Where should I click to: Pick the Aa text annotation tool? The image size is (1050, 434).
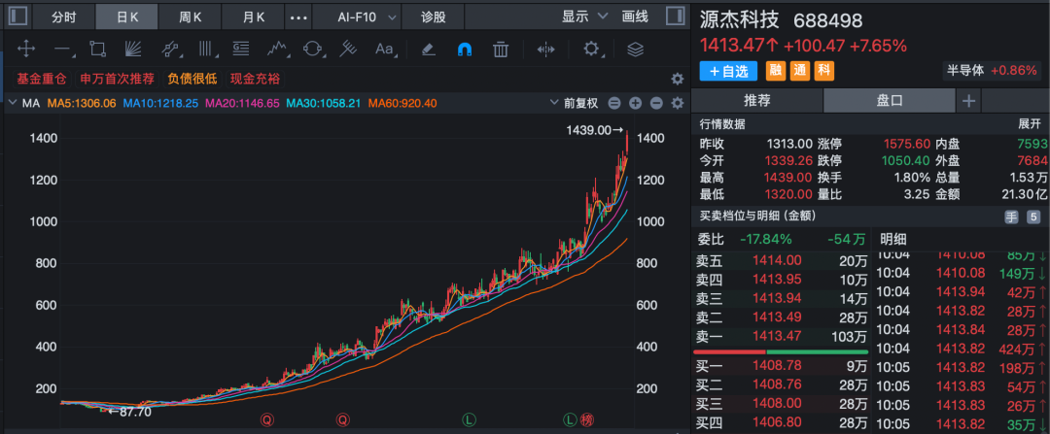(384, 49)
